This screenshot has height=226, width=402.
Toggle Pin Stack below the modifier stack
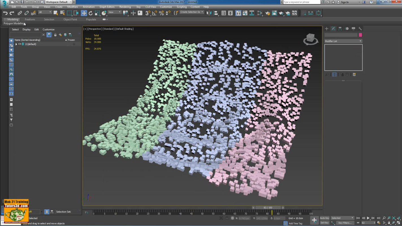coord(327,74)
